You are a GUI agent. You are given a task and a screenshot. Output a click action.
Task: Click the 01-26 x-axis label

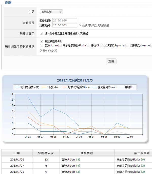click(28, 137)
